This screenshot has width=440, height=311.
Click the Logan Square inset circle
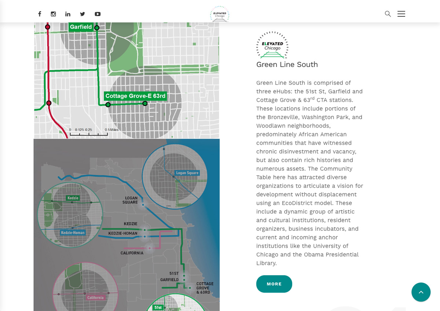(x=175, y=176)
